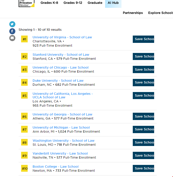This screenshot has height=177, width=173.
Task: Save School for Vanderbilt University
Action: (143, 156)
